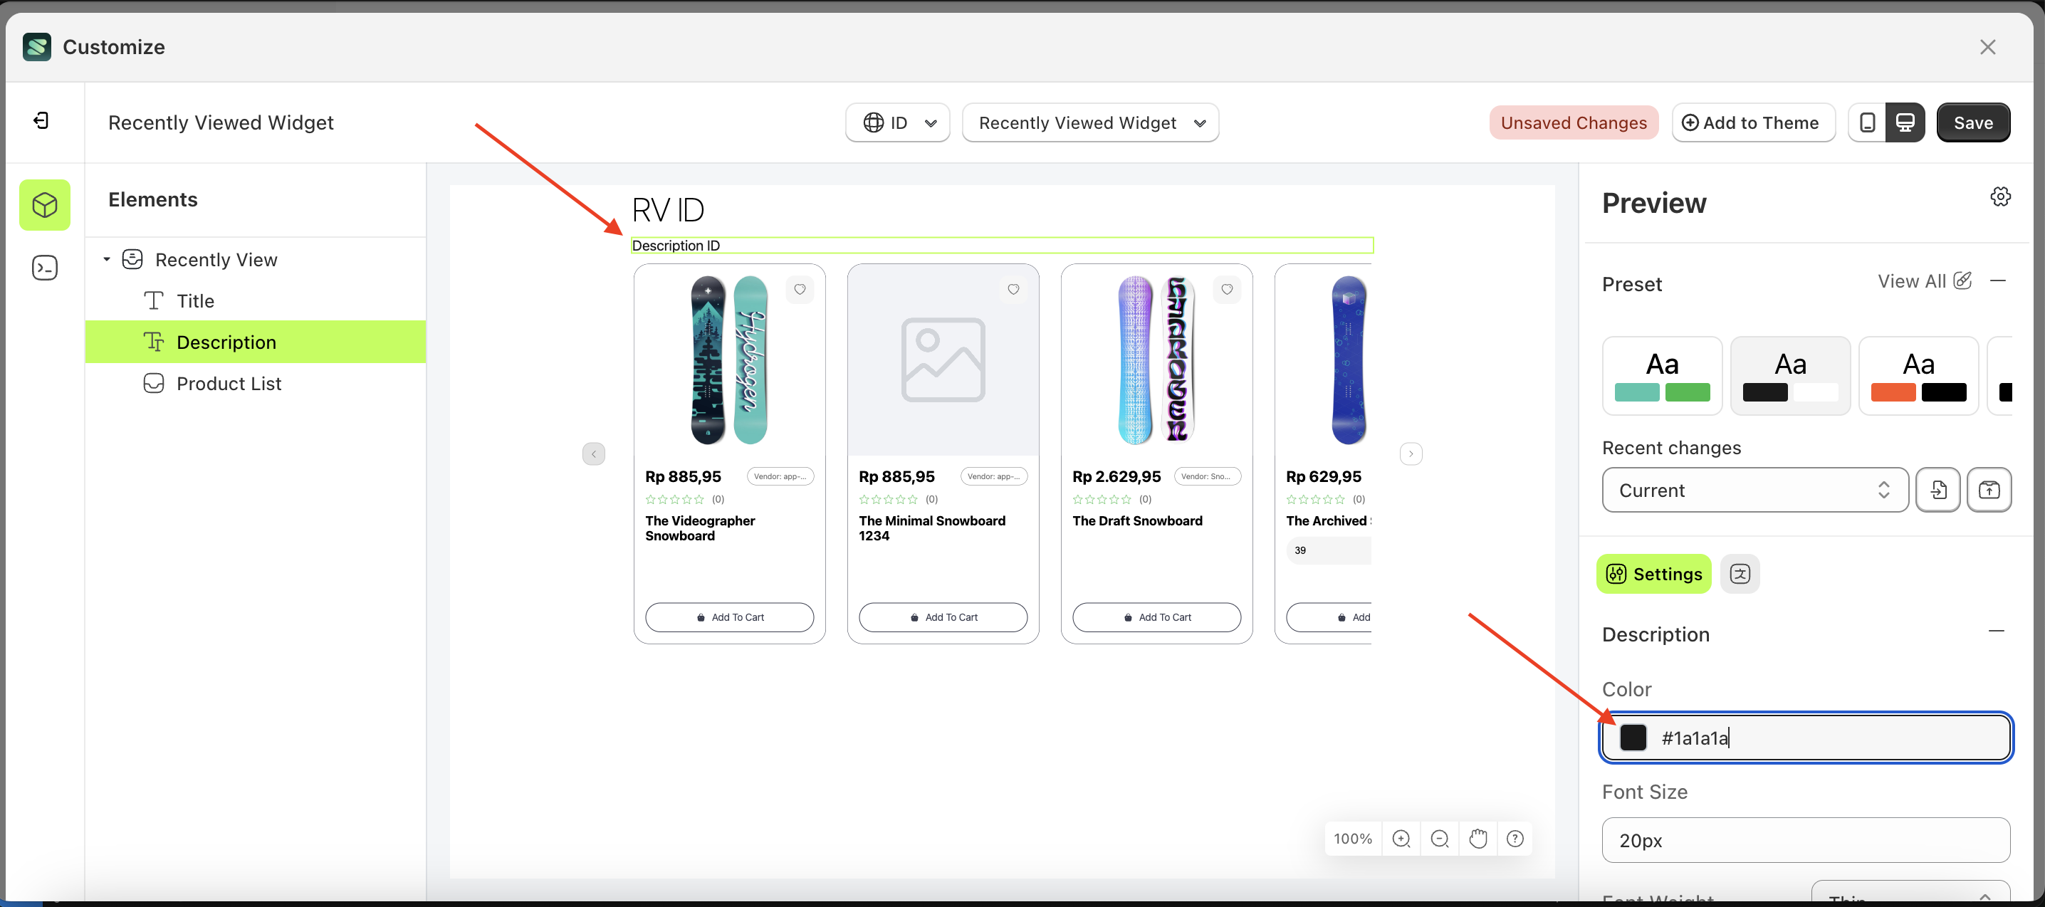Open the Recently Viewed Widget selector

pyautogui.click(x=1090, y=122)
